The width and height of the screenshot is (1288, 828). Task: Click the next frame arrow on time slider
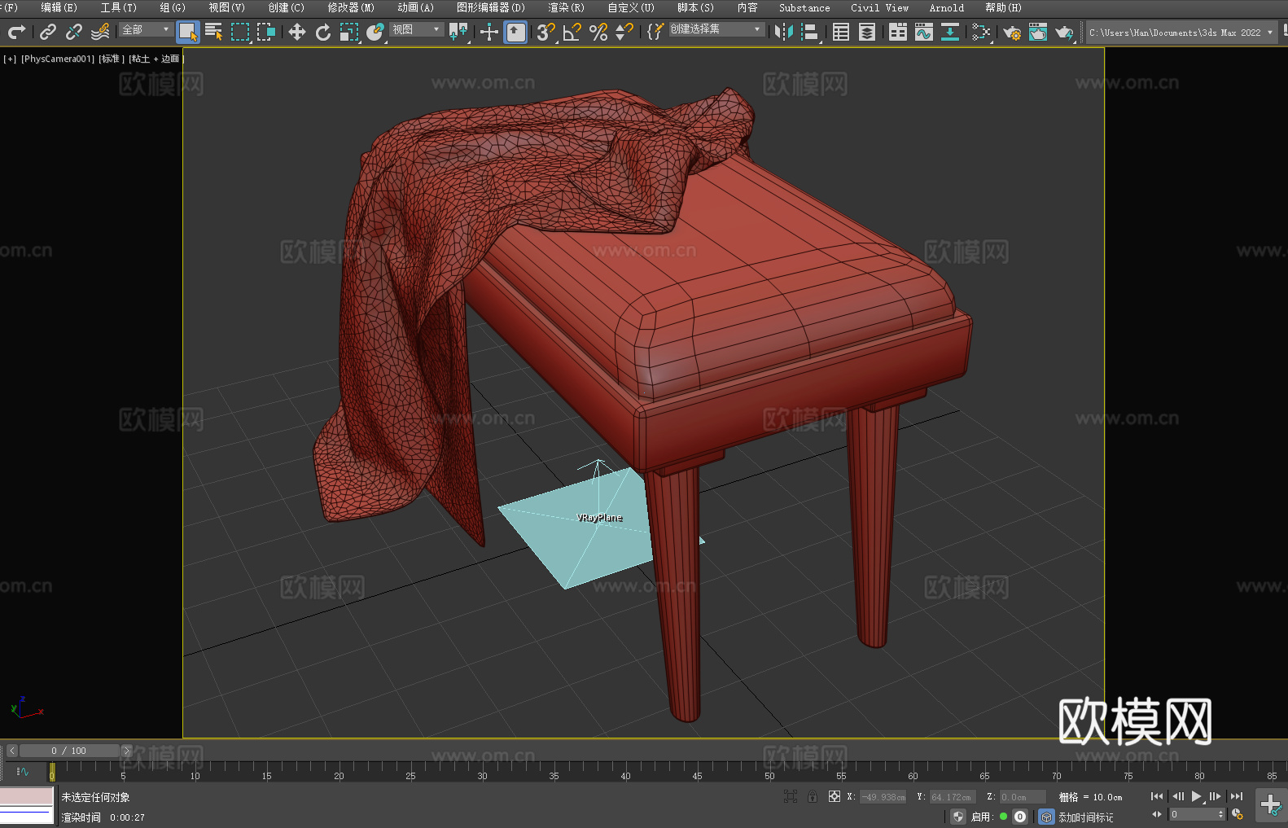pos(126,751)
